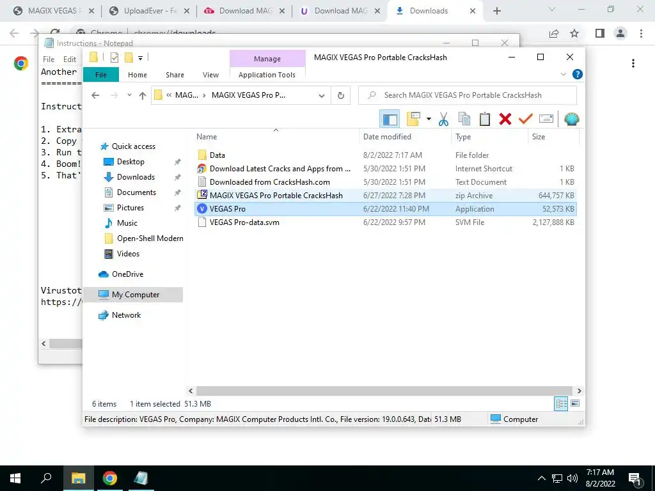Go up one folder level arrow

[143, 96]
